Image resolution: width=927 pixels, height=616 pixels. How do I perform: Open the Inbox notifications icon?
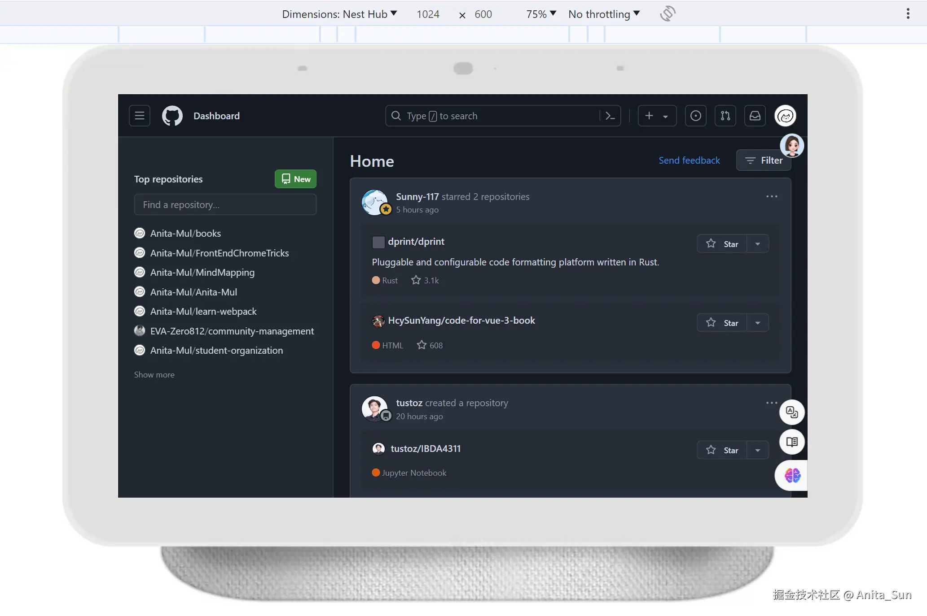755,116
